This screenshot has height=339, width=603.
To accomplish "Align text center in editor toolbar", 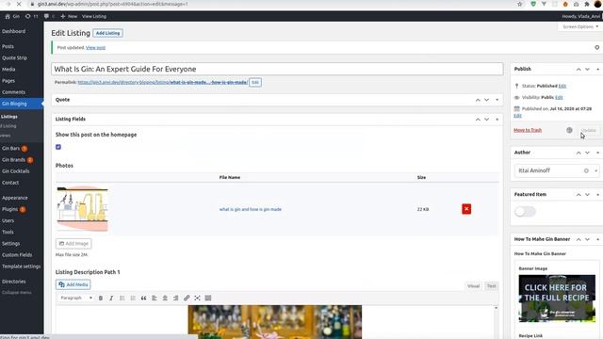I will click(x=165, y=298).
